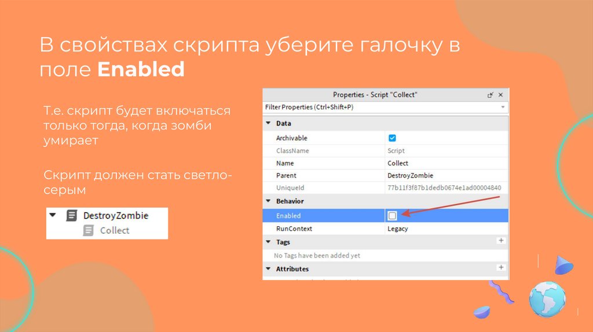Select Collect script in the tree
Screen dimensions: 593x332
115,230
